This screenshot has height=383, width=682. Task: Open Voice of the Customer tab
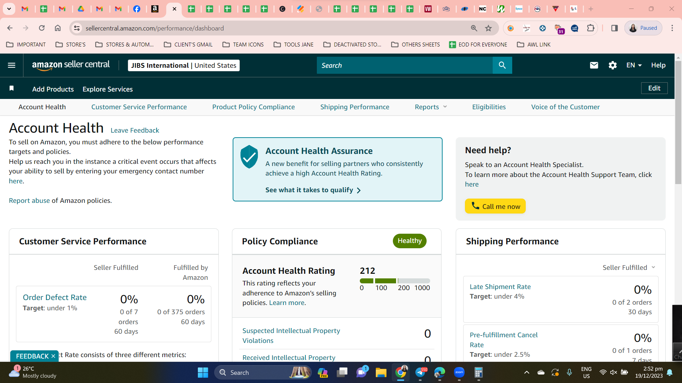tap(565, 107)
